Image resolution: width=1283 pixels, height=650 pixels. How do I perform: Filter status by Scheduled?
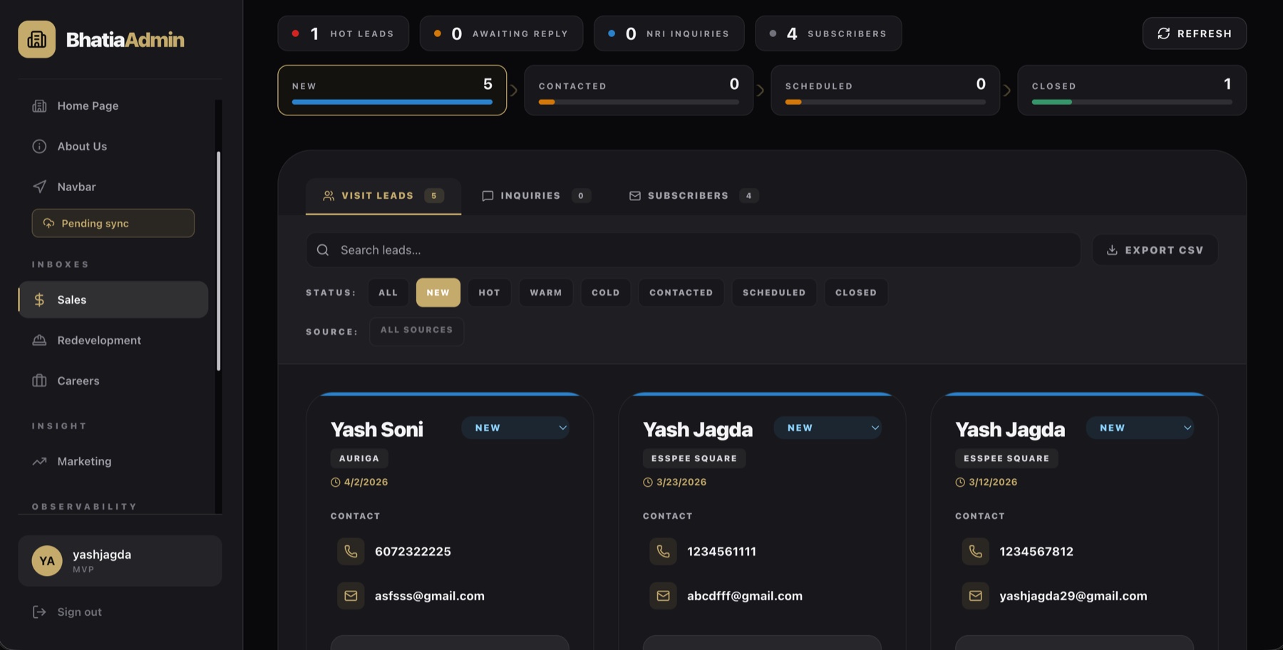point(774,292)
